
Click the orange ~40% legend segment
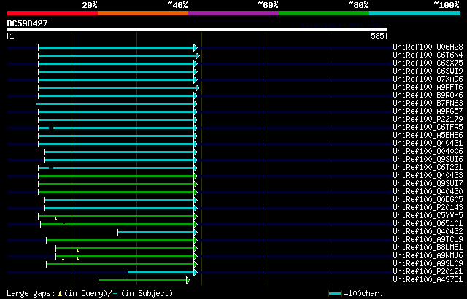[x=143, y=13]
